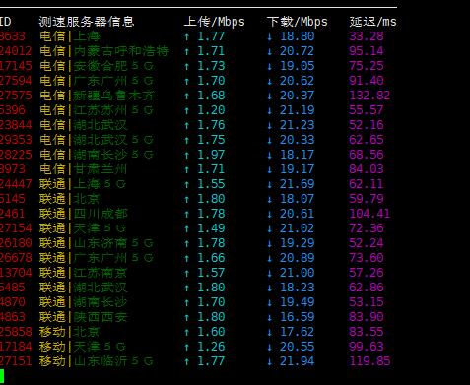This screenshot has width=470, height=385.
Task: Click upload value 1.20
Action: click(211, 110)
